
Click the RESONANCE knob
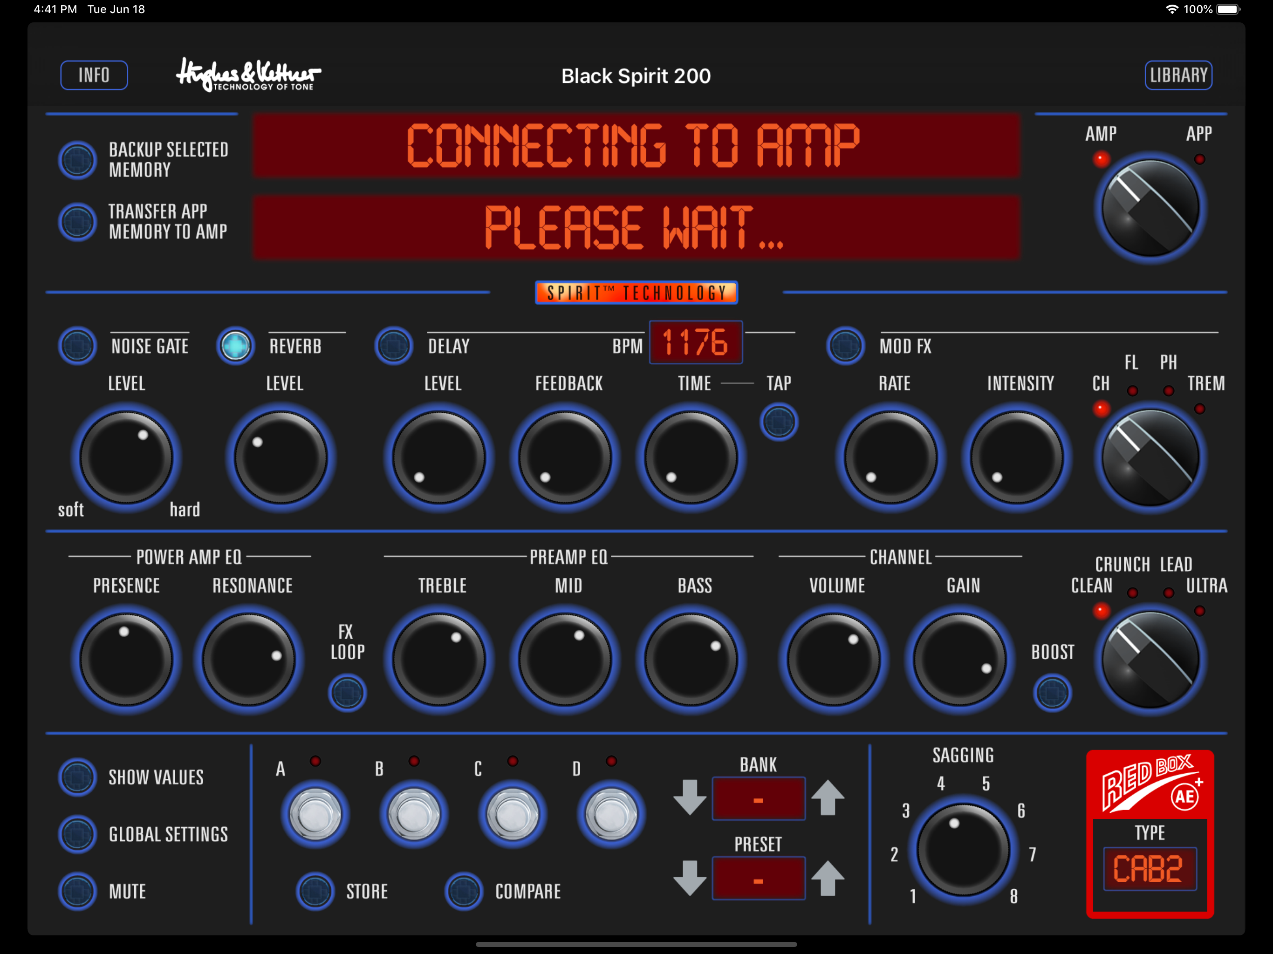click(x=249, y=660)
